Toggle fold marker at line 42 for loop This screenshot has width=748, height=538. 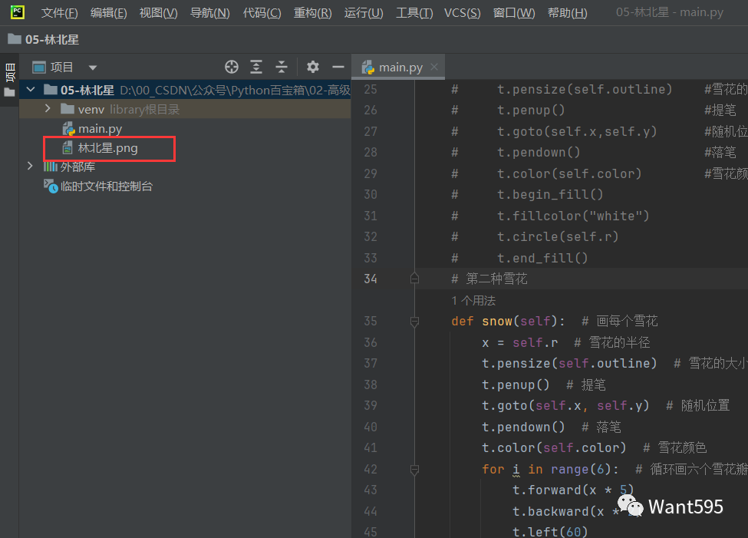[414, 469]
